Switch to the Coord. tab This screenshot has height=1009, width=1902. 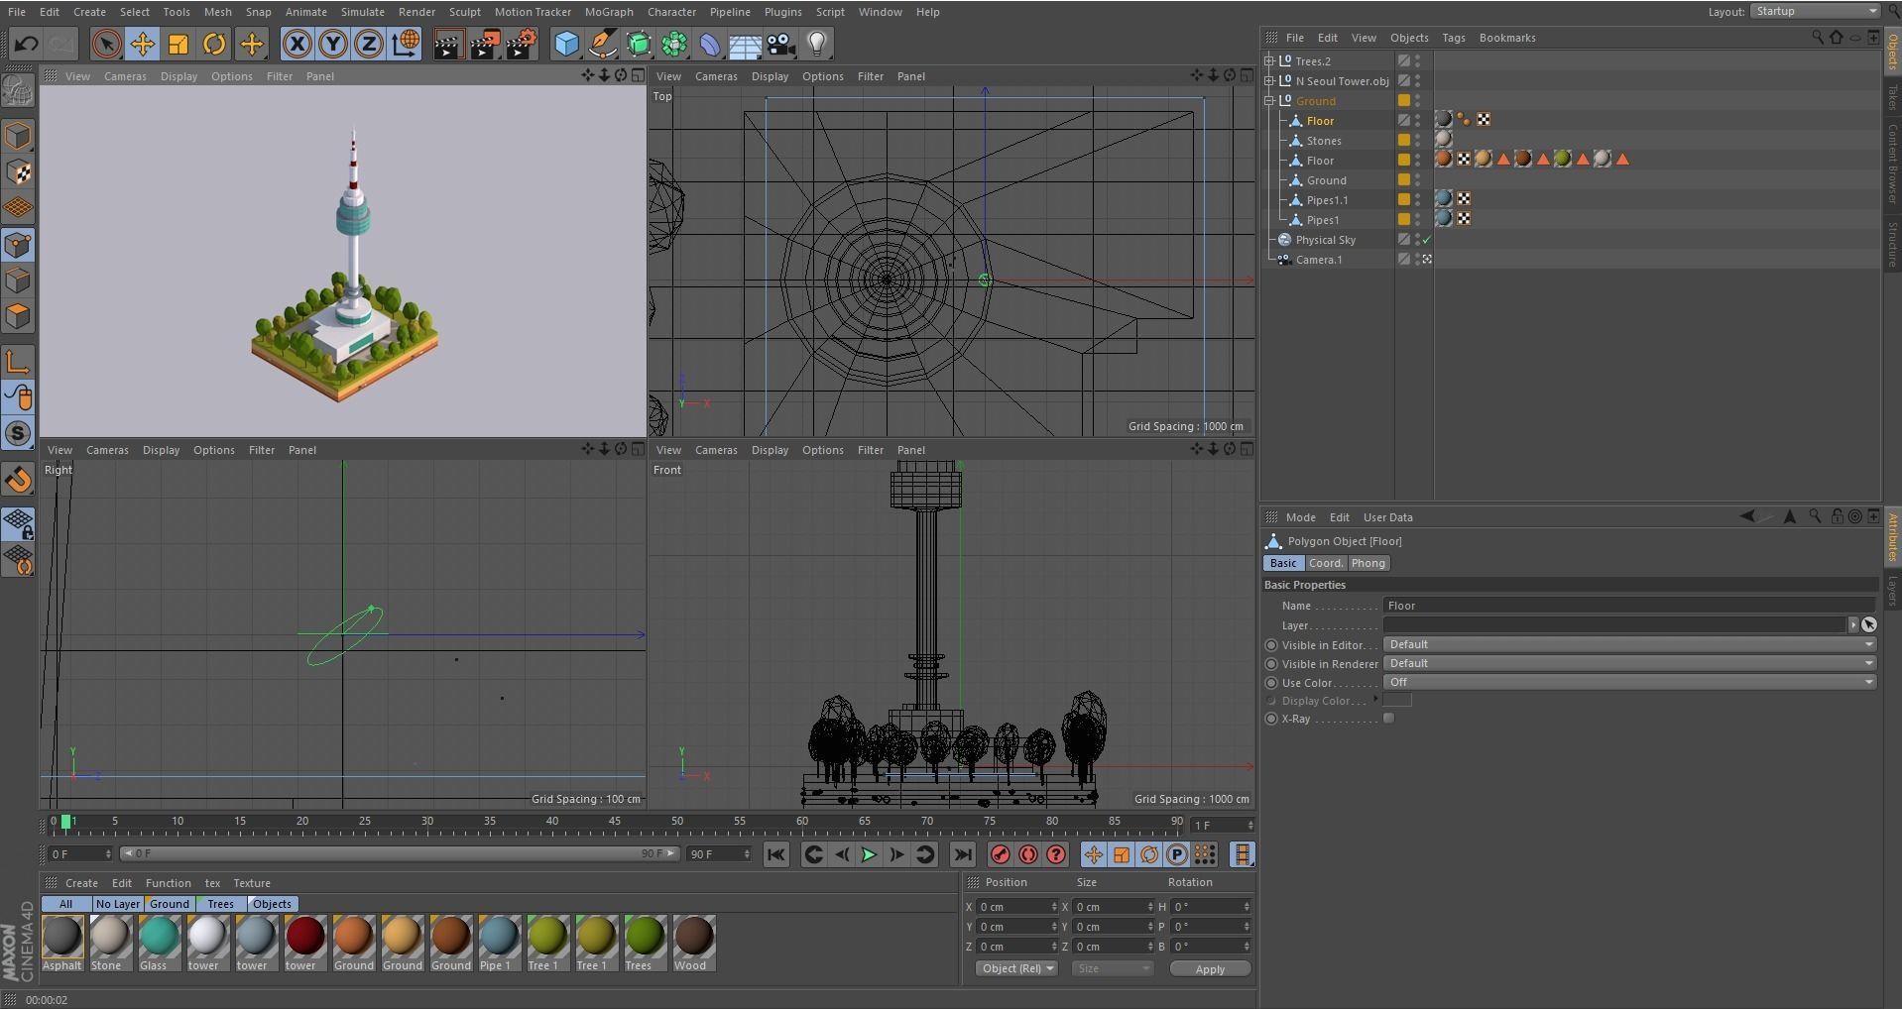1325,563
